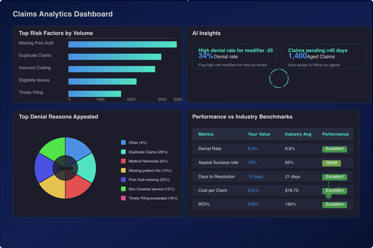Click the Good badge for Appeal Success rate

pyautogui.click(x=331, y=163)
